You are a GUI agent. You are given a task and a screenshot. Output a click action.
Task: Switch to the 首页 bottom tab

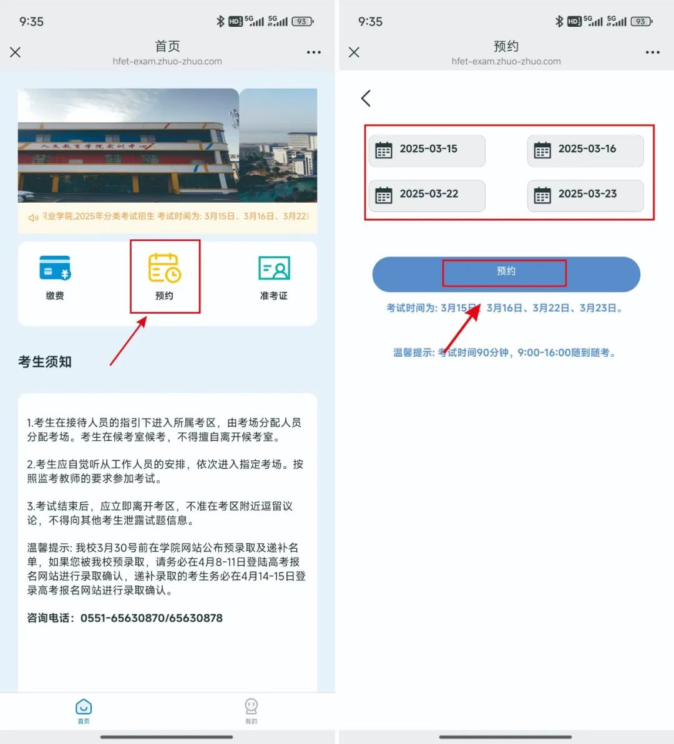point(84,710)
